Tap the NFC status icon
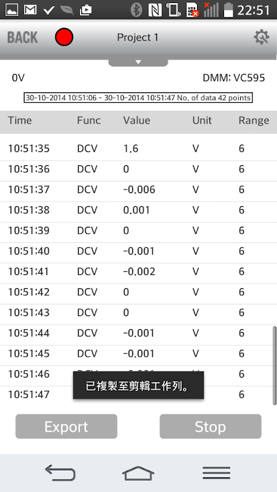 tap(155, 10)
